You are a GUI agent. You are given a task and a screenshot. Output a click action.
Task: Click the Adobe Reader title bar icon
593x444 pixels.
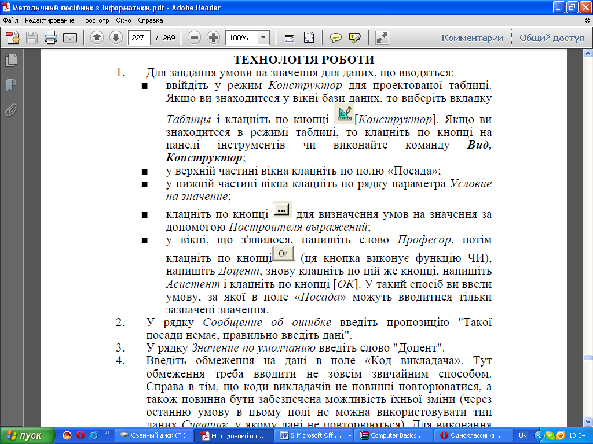coord(6,8)
